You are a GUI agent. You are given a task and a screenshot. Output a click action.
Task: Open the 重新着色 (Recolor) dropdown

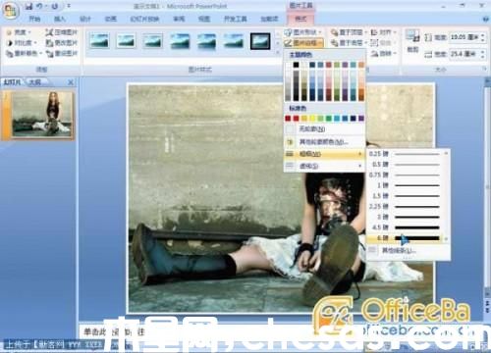[25, 53]
